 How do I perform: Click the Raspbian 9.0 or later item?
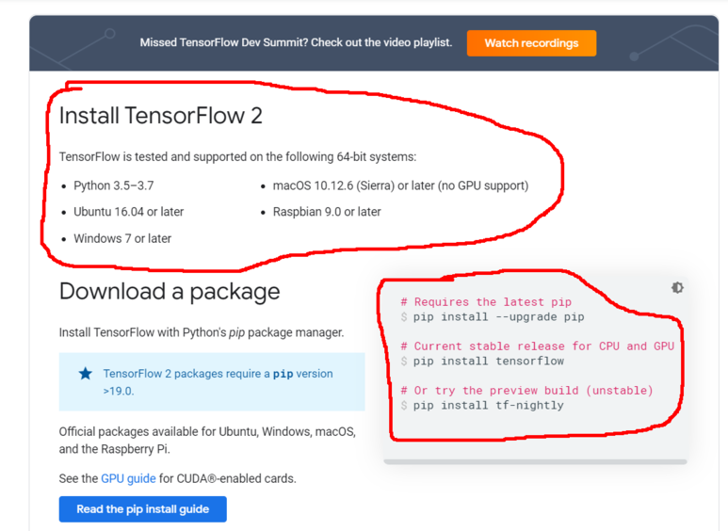coord(326,212)
